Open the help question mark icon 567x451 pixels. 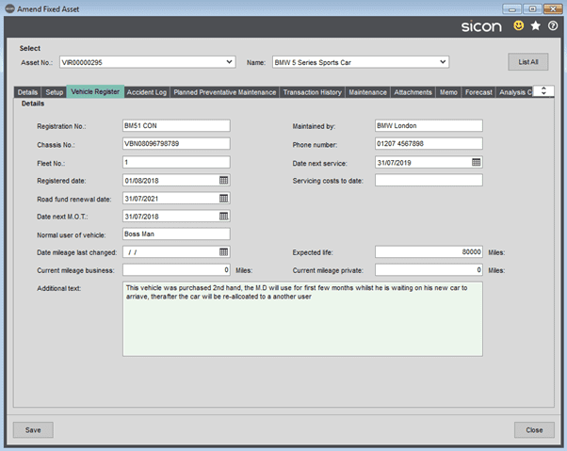coord(553,25)
